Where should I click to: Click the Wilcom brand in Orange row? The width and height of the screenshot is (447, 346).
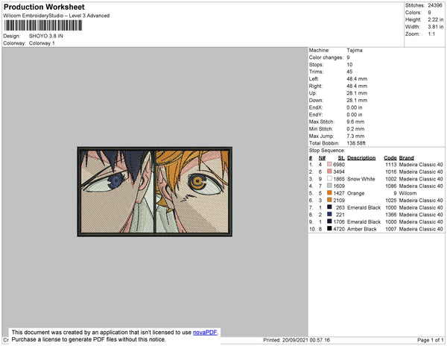408,193
